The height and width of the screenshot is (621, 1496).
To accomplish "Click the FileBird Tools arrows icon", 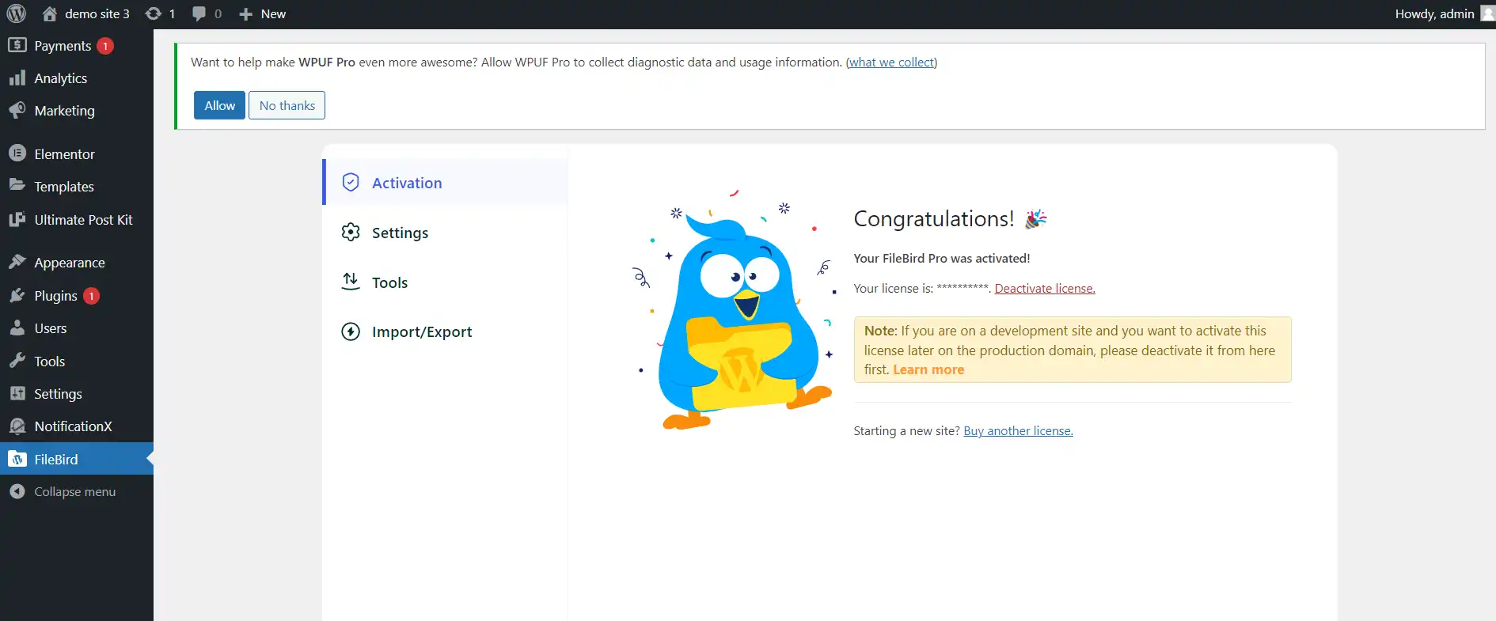I will tap(351, 282).
